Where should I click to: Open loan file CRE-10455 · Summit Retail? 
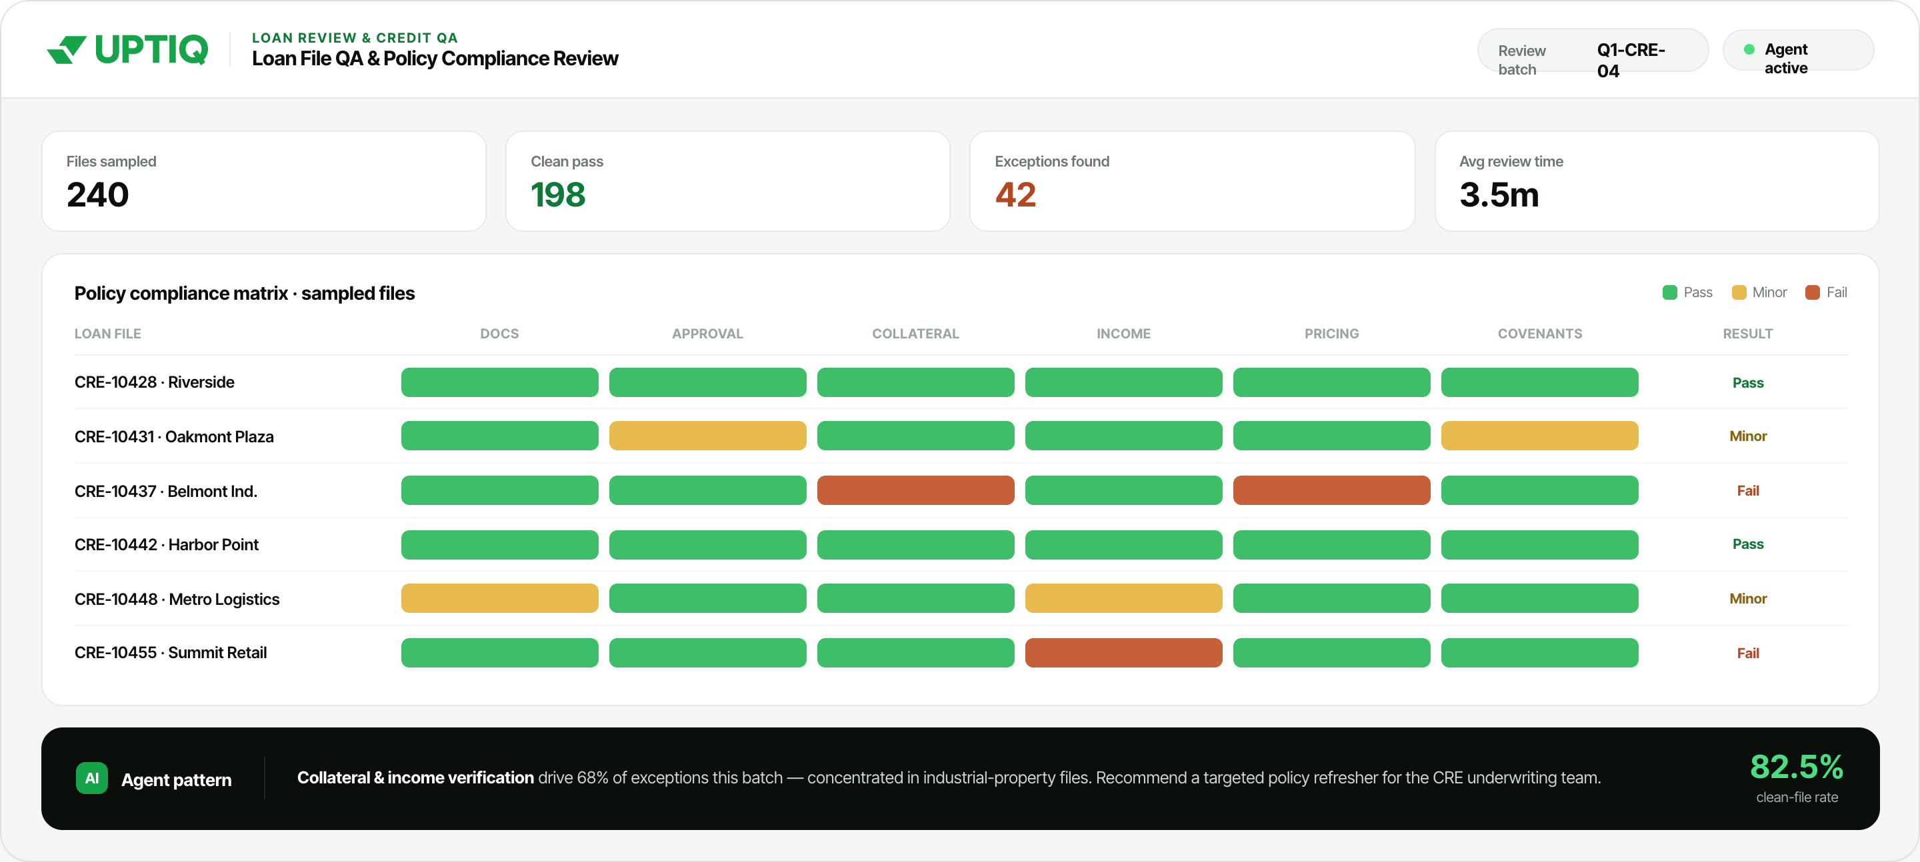(171, 653)
